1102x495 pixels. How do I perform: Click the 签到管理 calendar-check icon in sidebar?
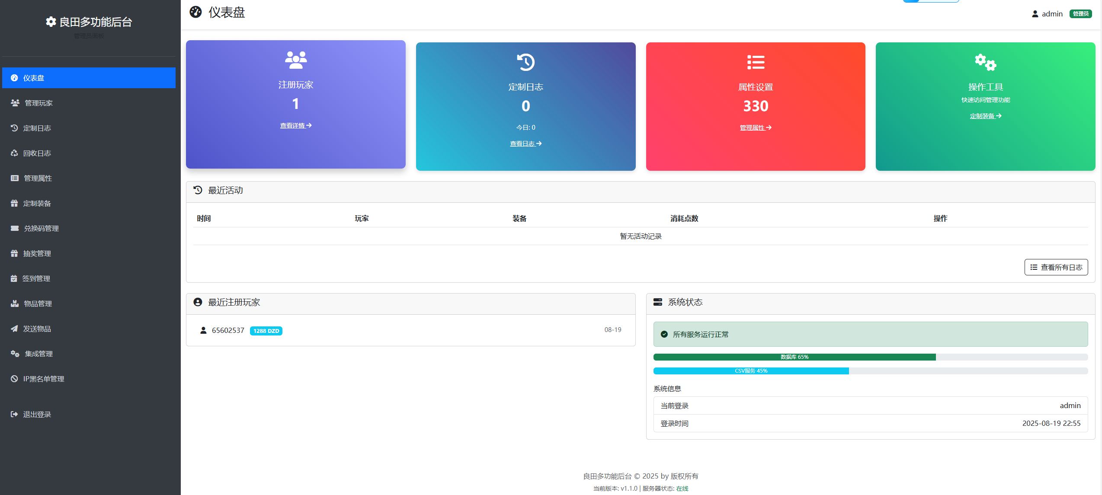coord(14,278)
